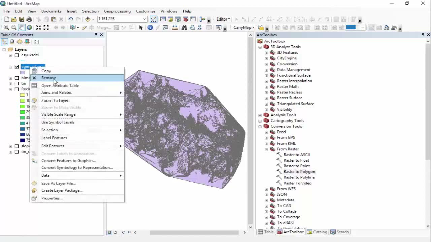The height and width of the screenshot is (242, 431).
Task: Save the map document
Action: tap(22, 19)
